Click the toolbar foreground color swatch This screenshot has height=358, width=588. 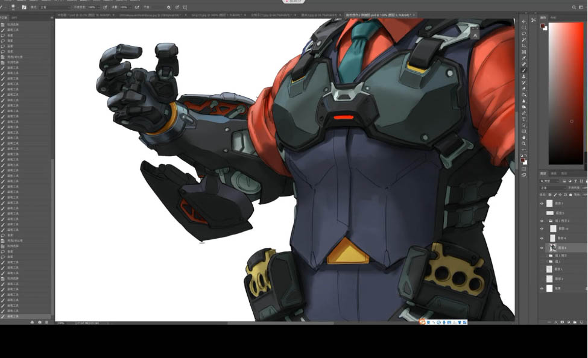tap(523, 160)
